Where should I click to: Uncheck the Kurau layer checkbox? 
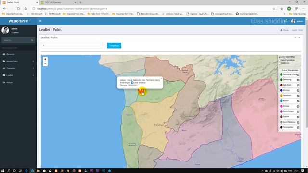298,101
